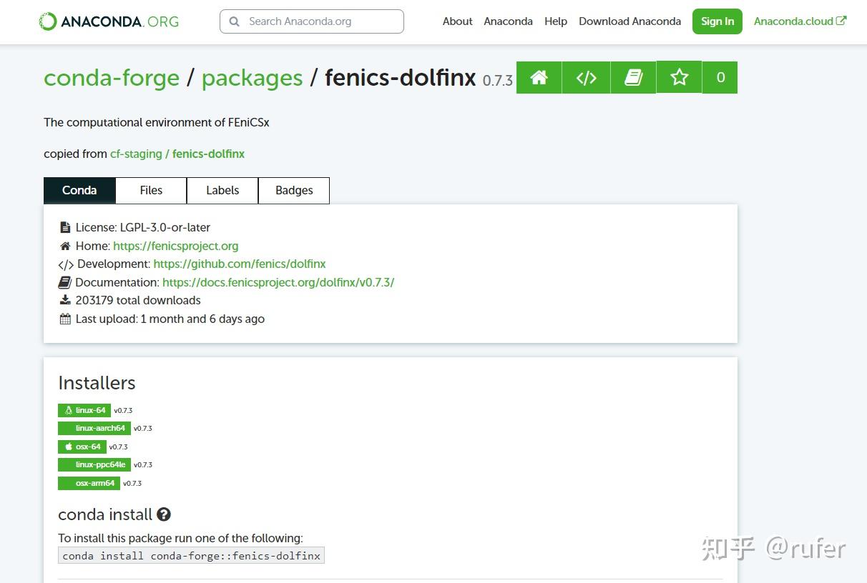Click the Anaconda.org logo
Viewport: 867px width, 583px height.
click(108, 21)
